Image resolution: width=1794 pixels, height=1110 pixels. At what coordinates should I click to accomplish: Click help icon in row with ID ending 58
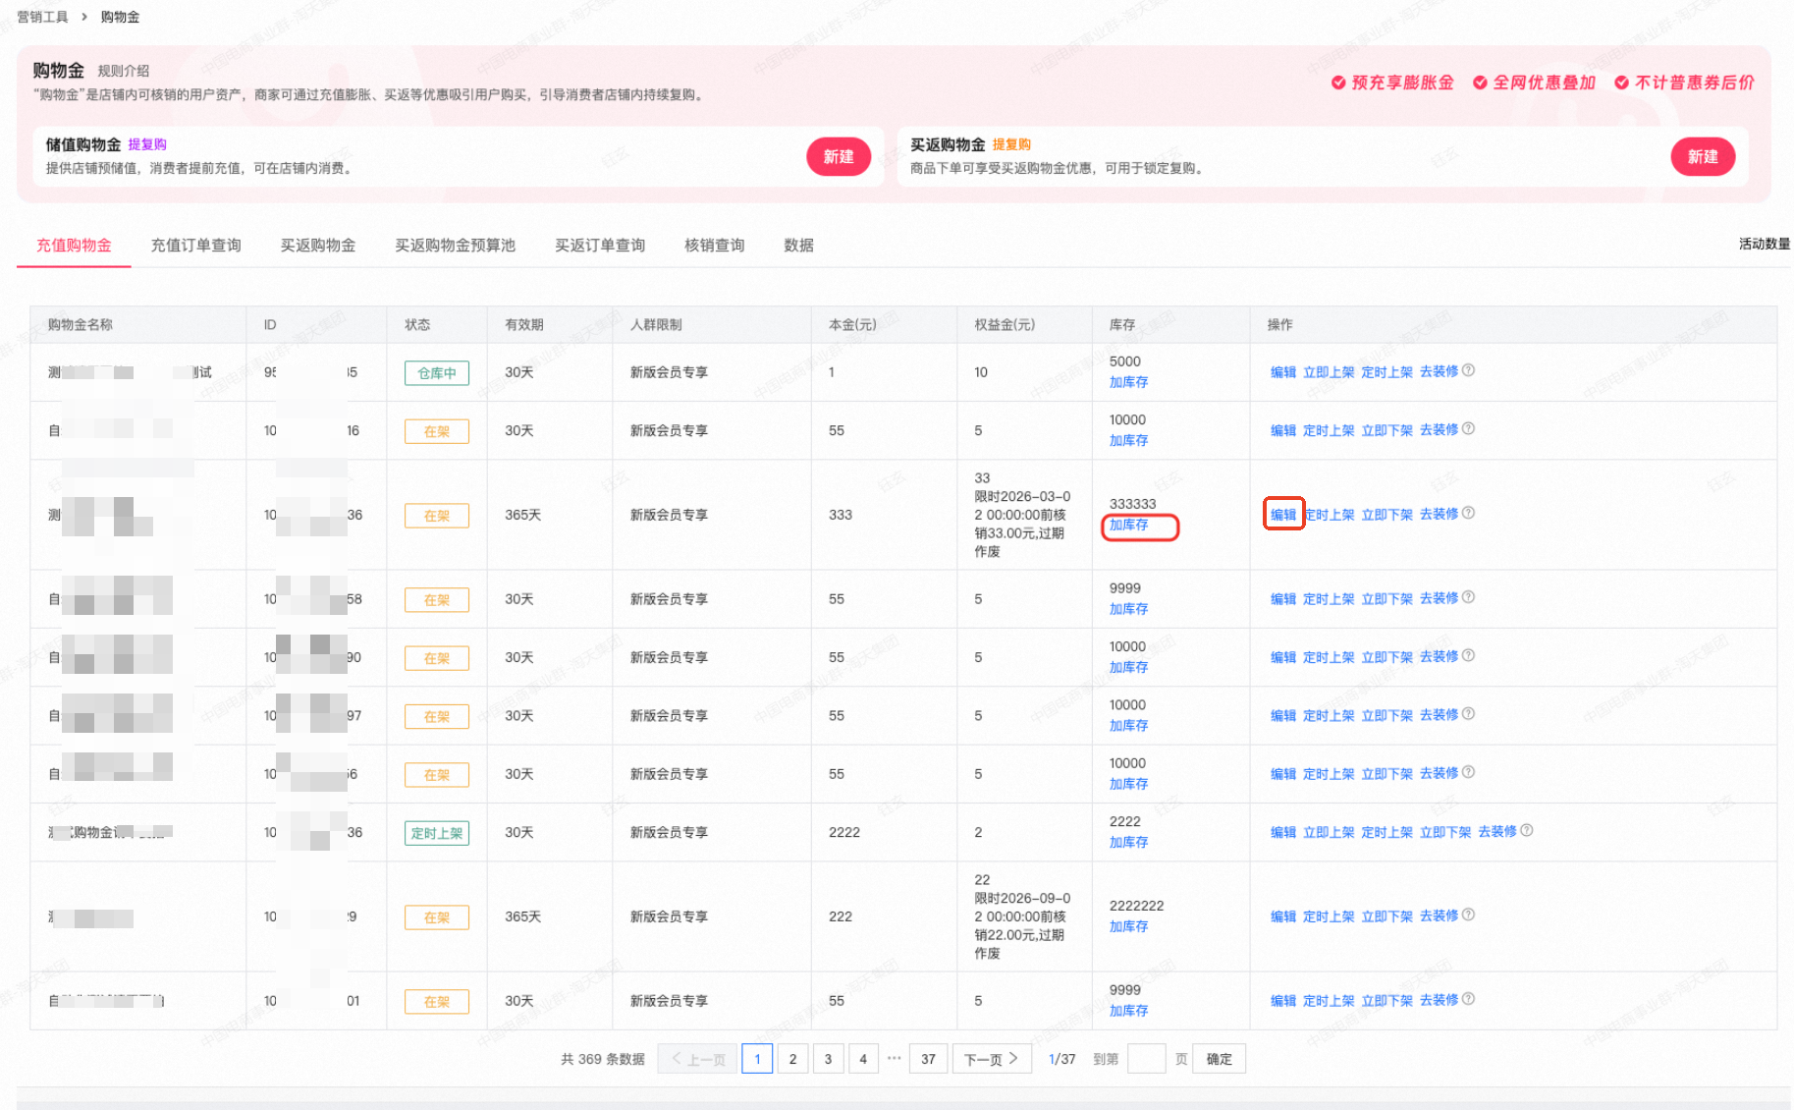[x=1468, y=597]
